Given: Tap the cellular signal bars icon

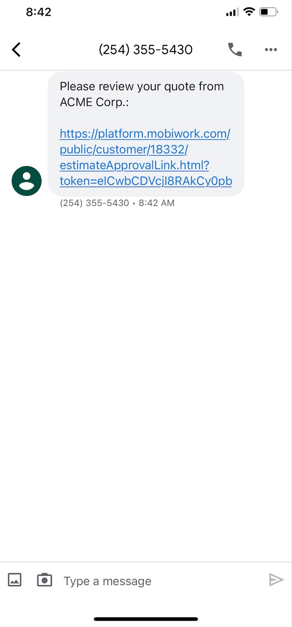Looking at the screenshot, I should (x=232, y=13).
